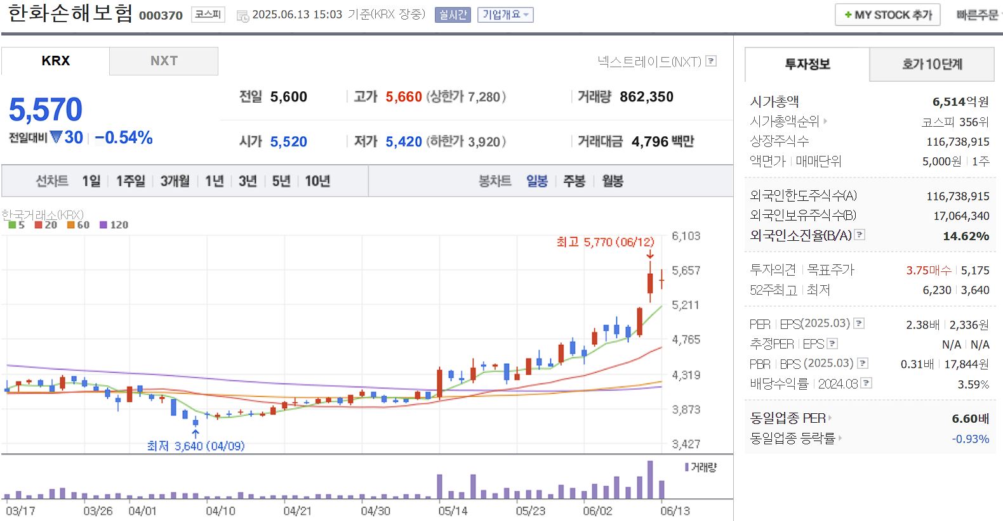
Task: Click the blue down-triangle price change icon
Action: [56, 137]
